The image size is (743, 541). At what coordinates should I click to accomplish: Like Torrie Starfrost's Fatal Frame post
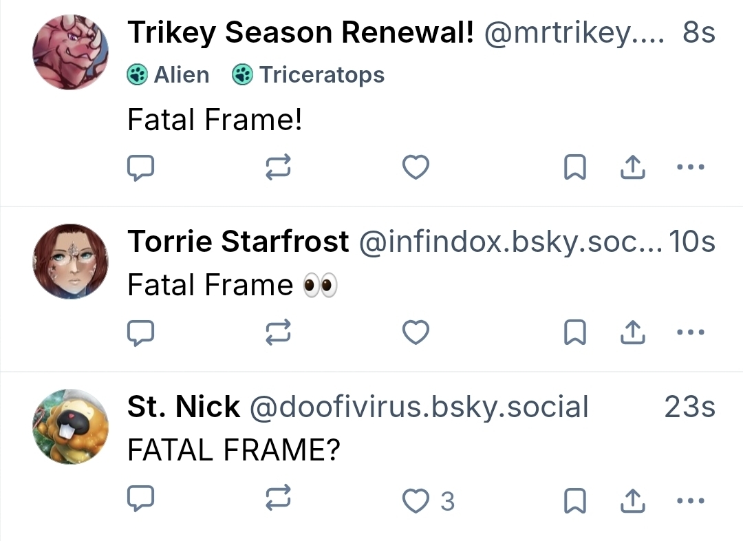416,333
